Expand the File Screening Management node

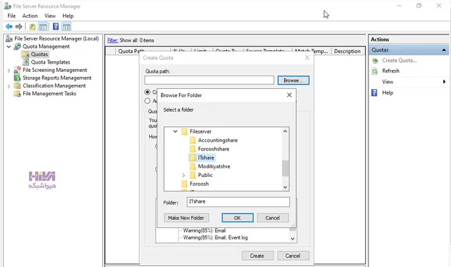(9, 70)
